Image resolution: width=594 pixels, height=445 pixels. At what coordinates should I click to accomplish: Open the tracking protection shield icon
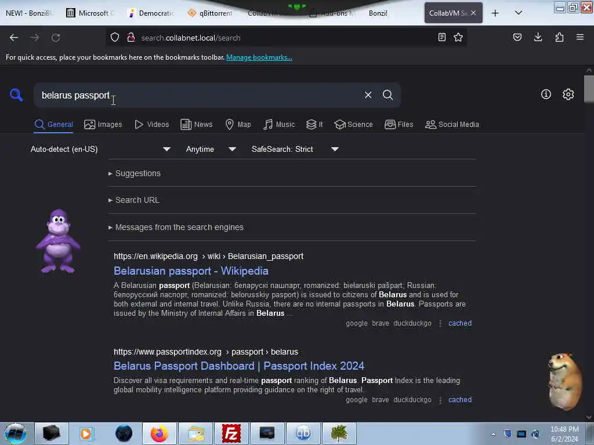click(x=115, y=38)
